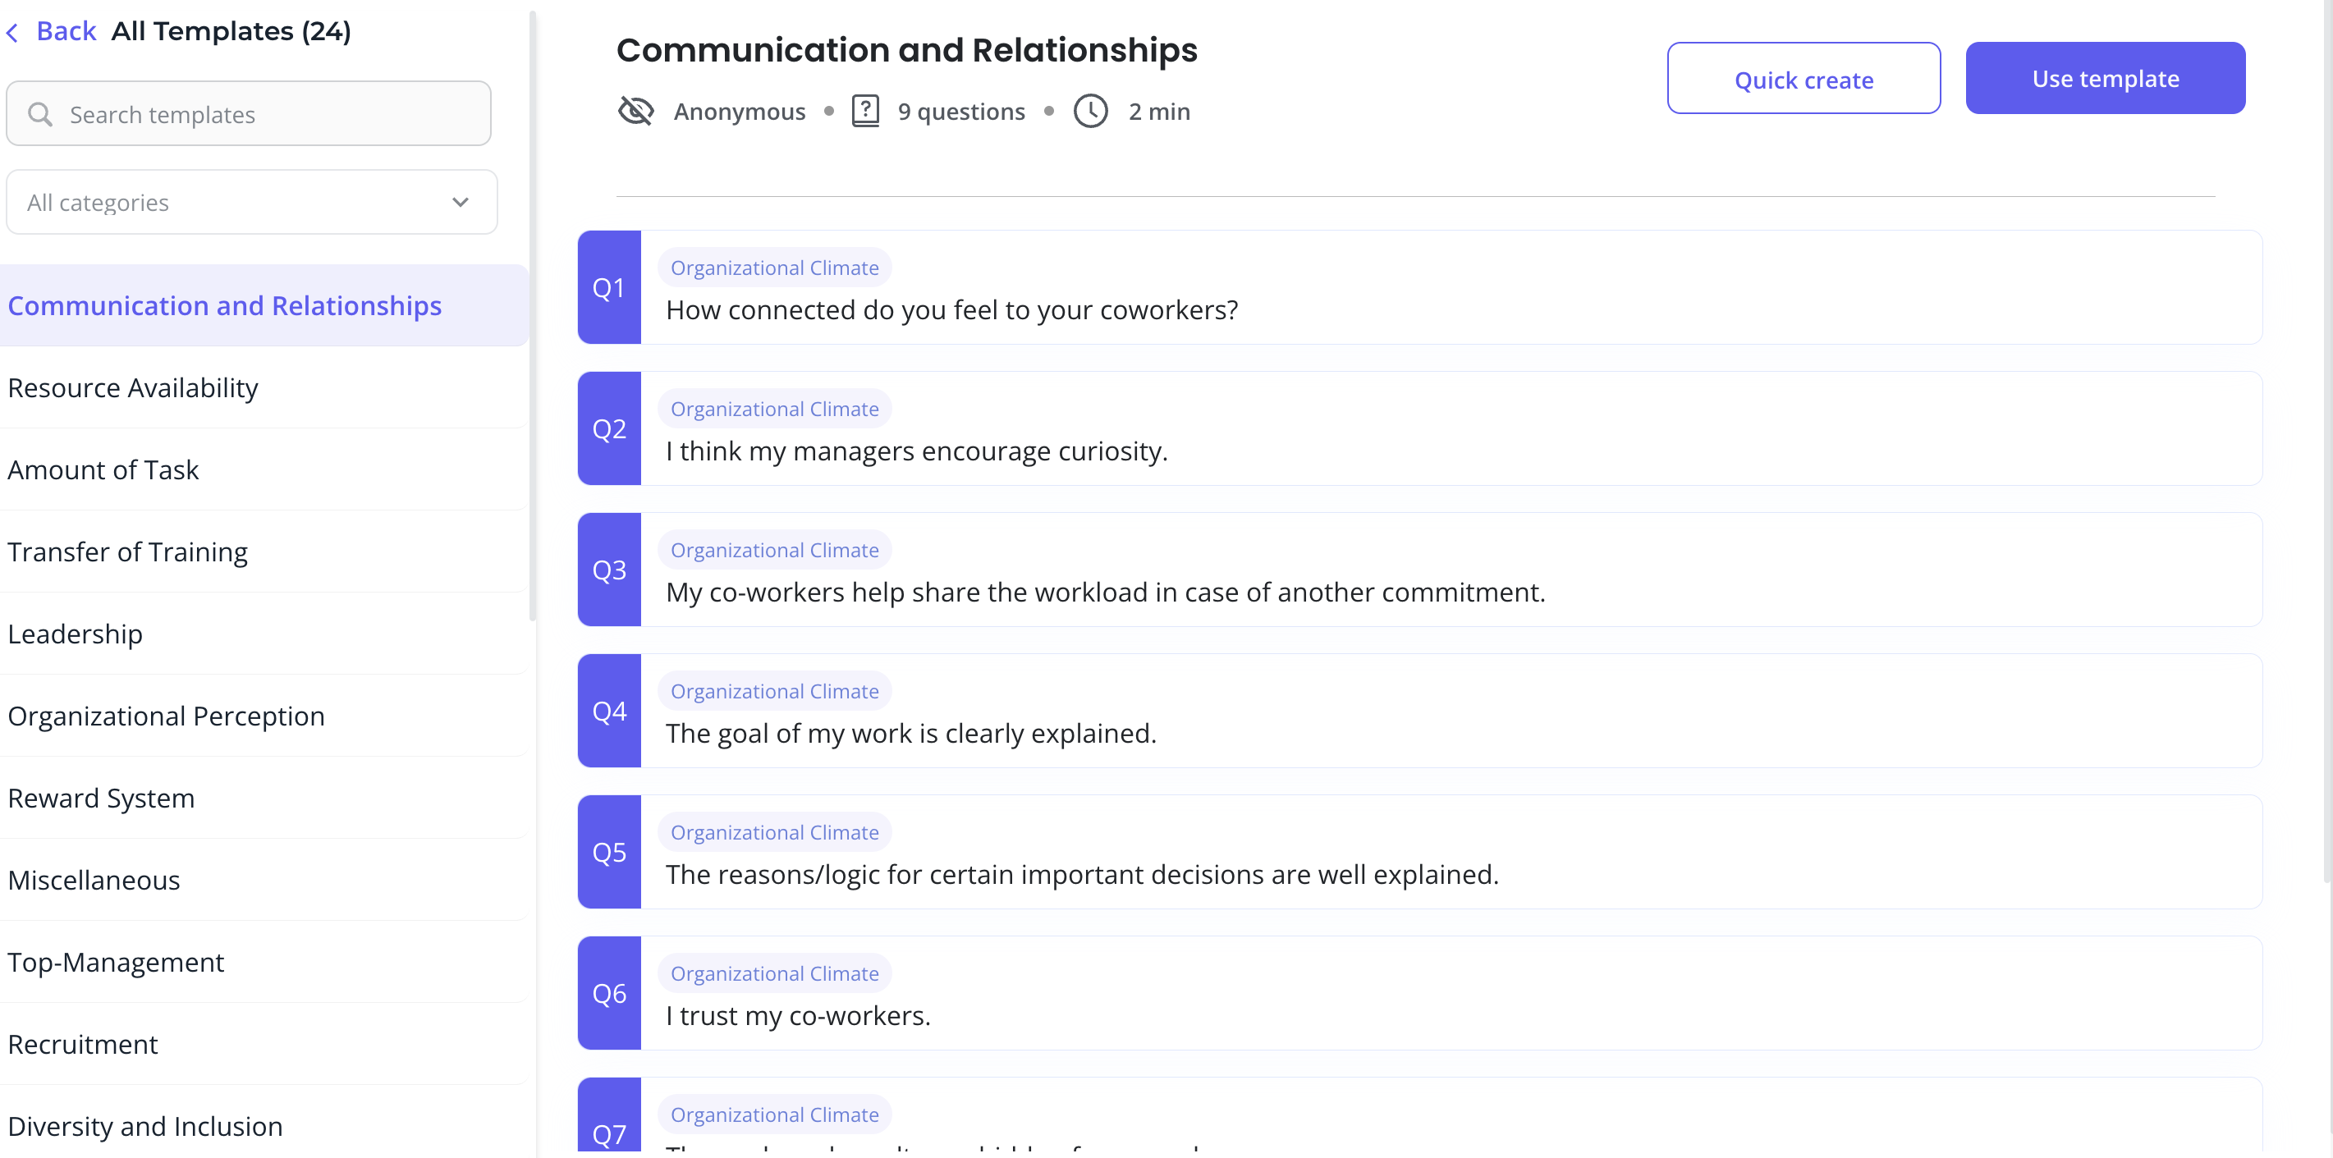Screen dimensions: 2333x1158
Task: Click the Q3 number badge
Action: click(x=608, y=570)
